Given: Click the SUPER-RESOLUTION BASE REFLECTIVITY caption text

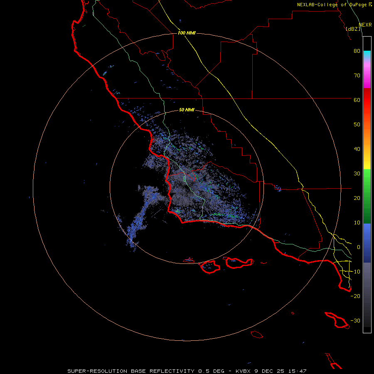Looking at the screenshot, I should (131, 371).
